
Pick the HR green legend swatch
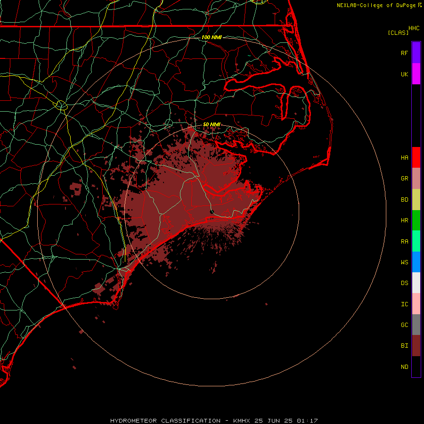(x=416, y=220)
